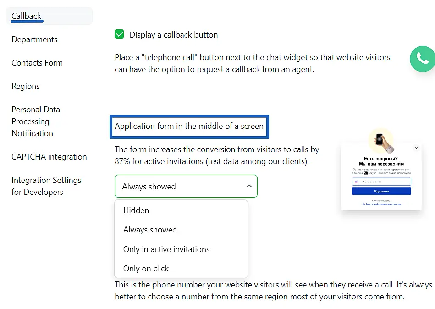Uncheck the Display a callback button checkbox
This screenshot has width=435, height=309.
[x=119, y=34]
